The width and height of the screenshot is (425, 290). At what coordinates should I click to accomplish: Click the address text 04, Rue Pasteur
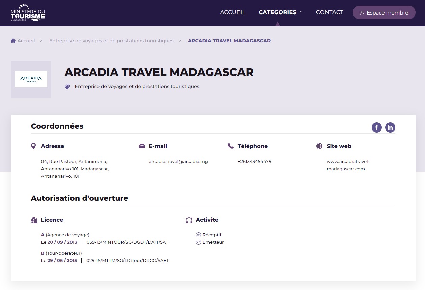tap(75, 169)
